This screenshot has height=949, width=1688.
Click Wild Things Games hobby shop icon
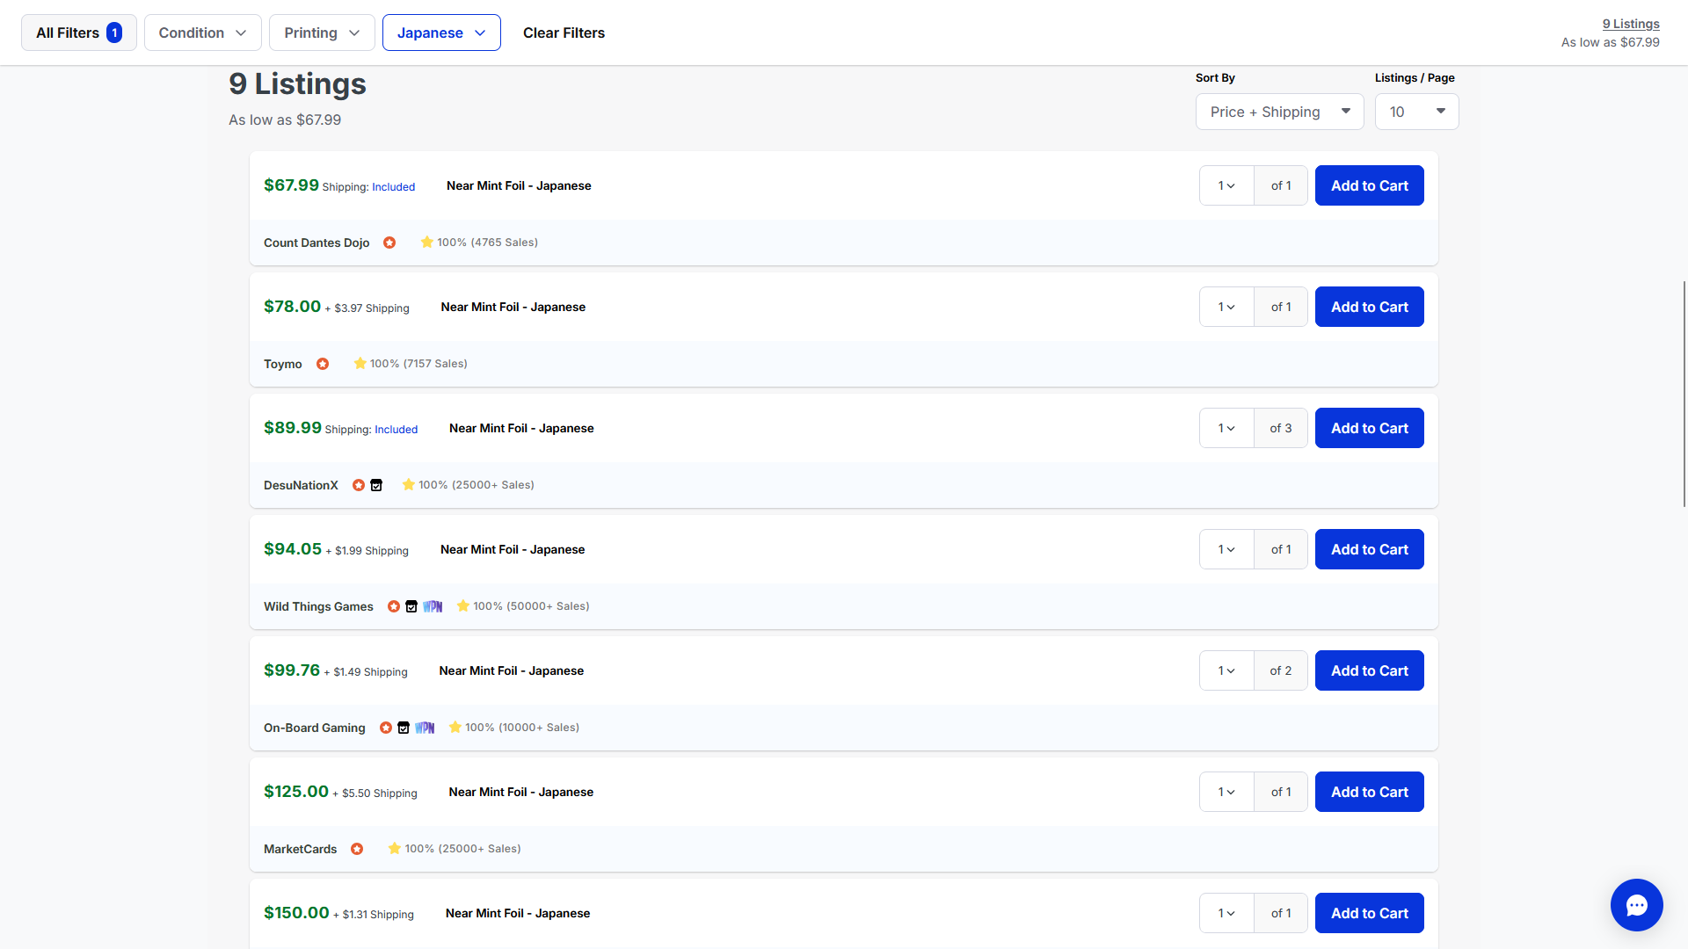411,606
